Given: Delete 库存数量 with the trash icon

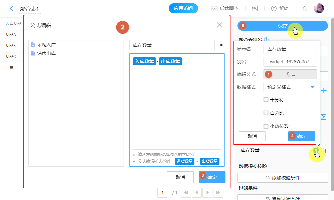Looking at the screenshot, I should coord(324,151).
